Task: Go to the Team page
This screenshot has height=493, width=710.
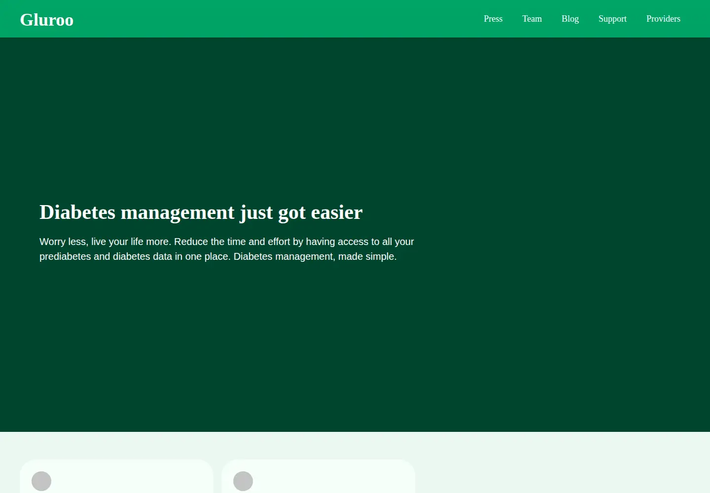Action: [532, 19]
